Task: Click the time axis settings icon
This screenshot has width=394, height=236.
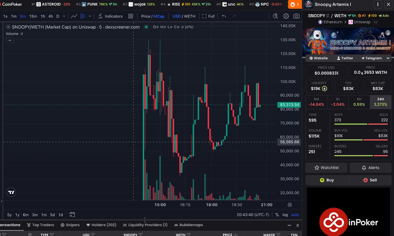Action: 290,205
